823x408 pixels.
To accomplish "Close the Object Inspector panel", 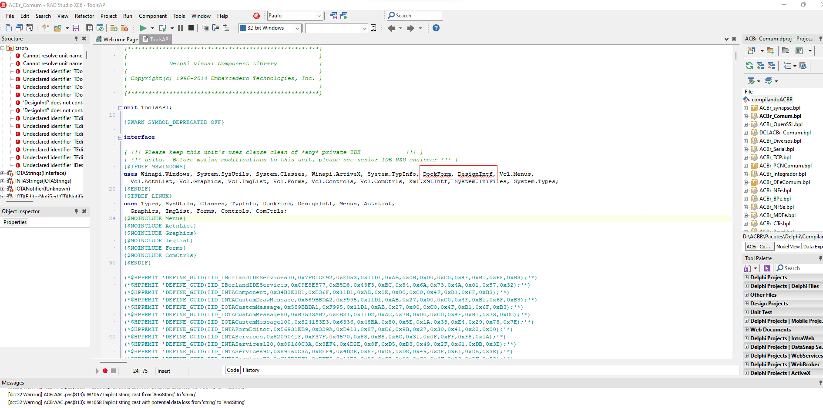I will tap(84, 211).
